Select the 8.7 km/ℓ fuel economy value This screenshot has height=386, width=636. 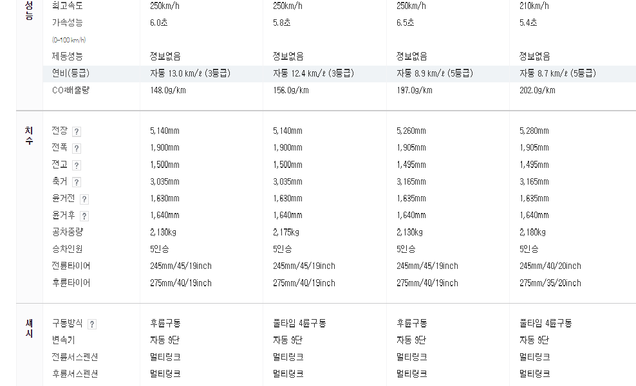point(557,73)
